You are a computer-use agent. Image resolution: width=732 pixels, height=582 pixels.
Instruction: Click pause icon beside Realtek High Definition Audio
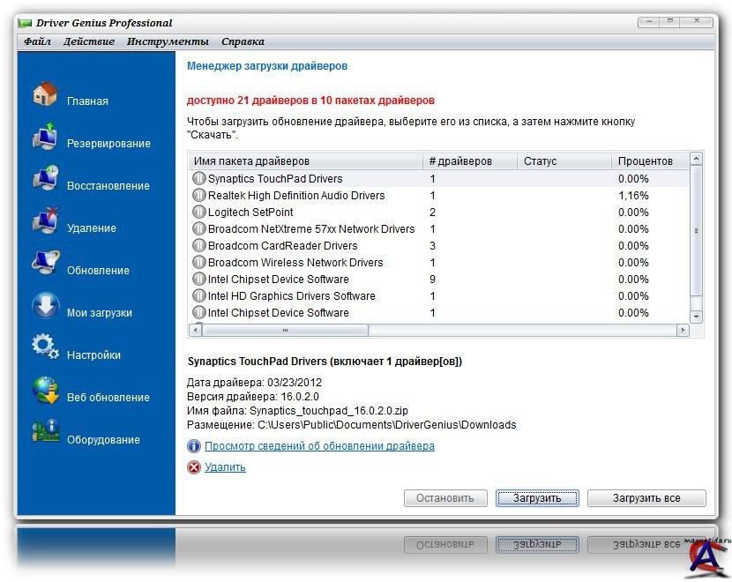coord(199,196)
